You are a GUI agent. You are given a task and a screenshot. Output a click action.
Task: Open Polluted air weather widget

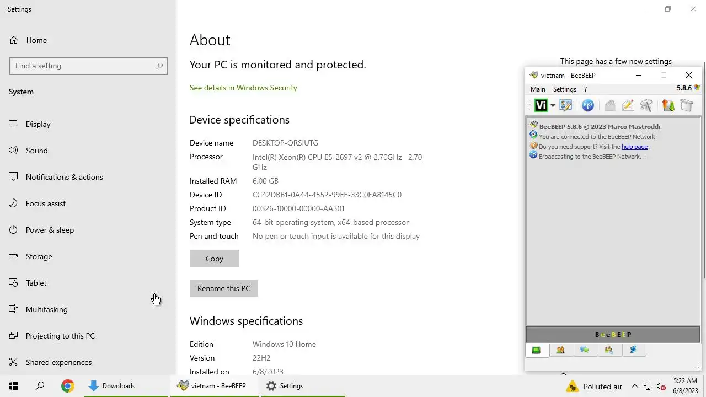pos(593,387)
